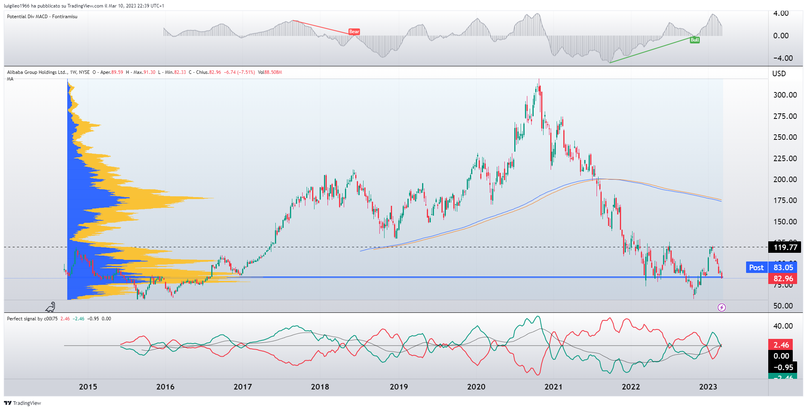Click the luigileo1966 publication header text
Viewport: 807px width, 410px height.
(84, 6)
